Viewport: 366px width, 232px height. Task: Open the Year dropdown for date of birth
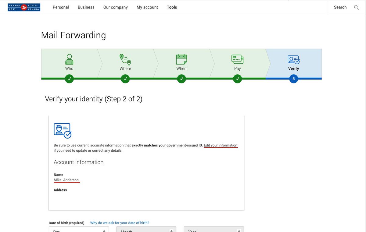[214, 229]
